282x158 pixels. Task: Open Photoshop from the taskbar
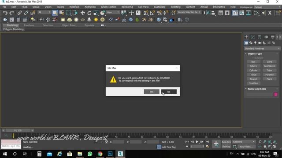pos(110,154)
